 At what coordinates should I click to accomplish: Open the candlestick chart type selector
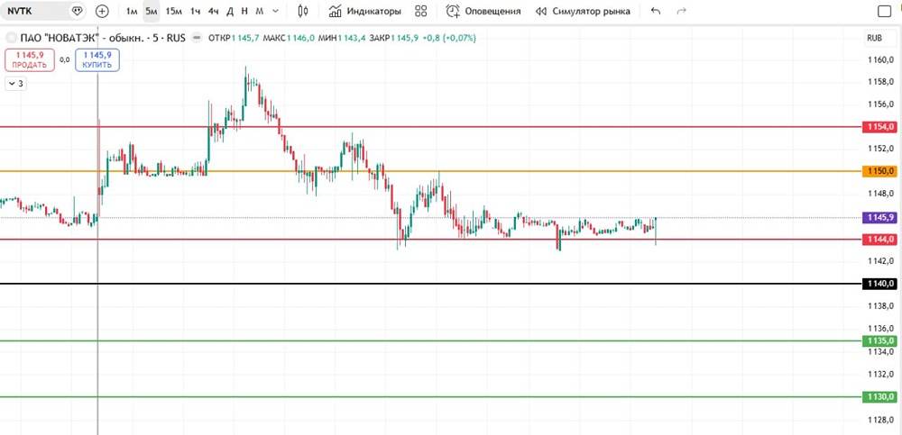click(x=303, y=11)
